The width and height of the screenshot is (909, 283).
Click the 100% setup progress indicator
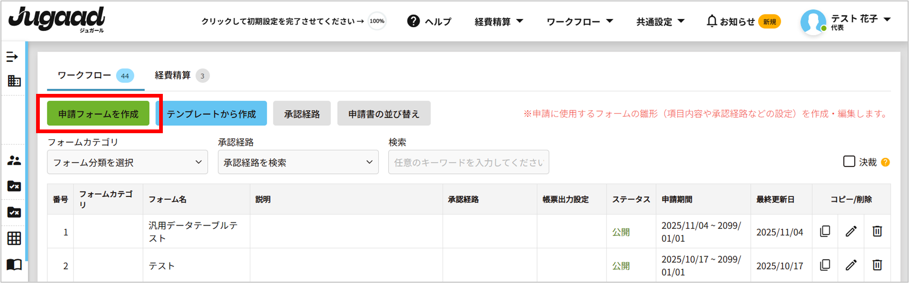pos(377,21)
